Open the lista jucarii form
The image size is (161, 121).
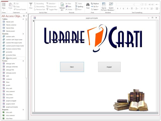10,98
